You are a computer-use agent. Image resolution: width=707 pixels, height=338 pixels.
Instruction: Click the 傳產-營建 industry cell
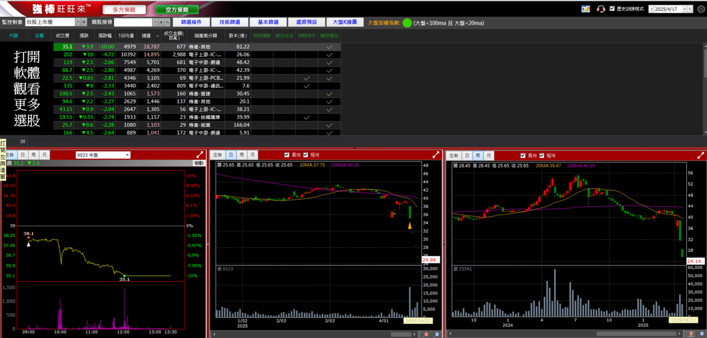pos(206,94)
